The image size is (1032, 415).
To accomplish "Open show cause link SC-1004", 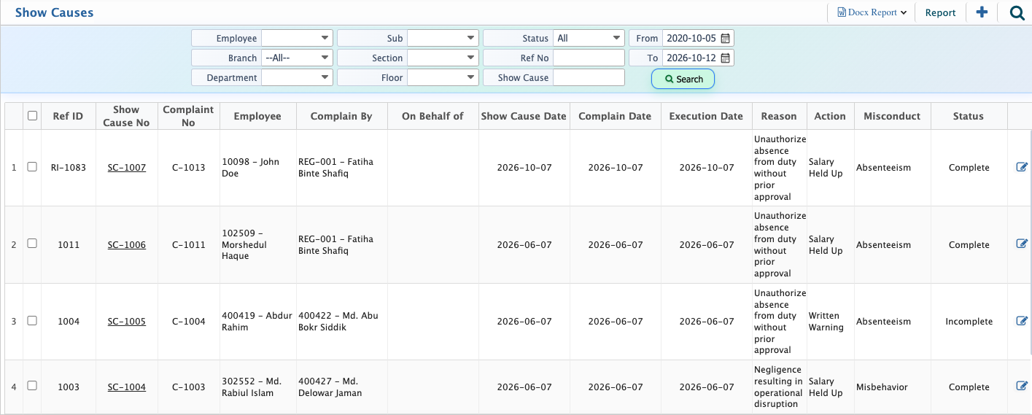I will 126,387.
